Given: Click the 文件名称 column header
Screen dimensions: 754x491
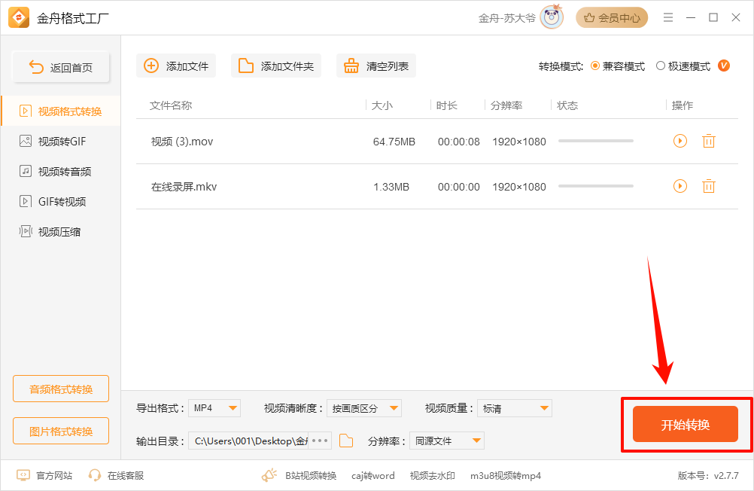Looking at the screenshot, I should [171, 105].
